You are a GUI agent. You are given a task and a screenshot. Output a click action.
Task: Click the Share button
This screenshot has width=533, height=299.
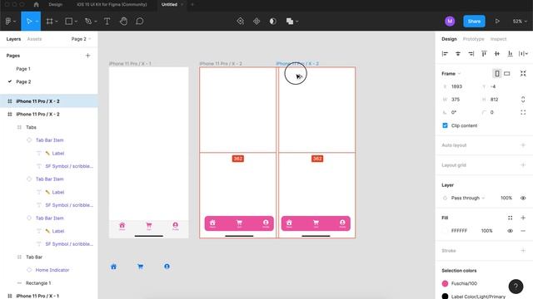click(474, 21)
